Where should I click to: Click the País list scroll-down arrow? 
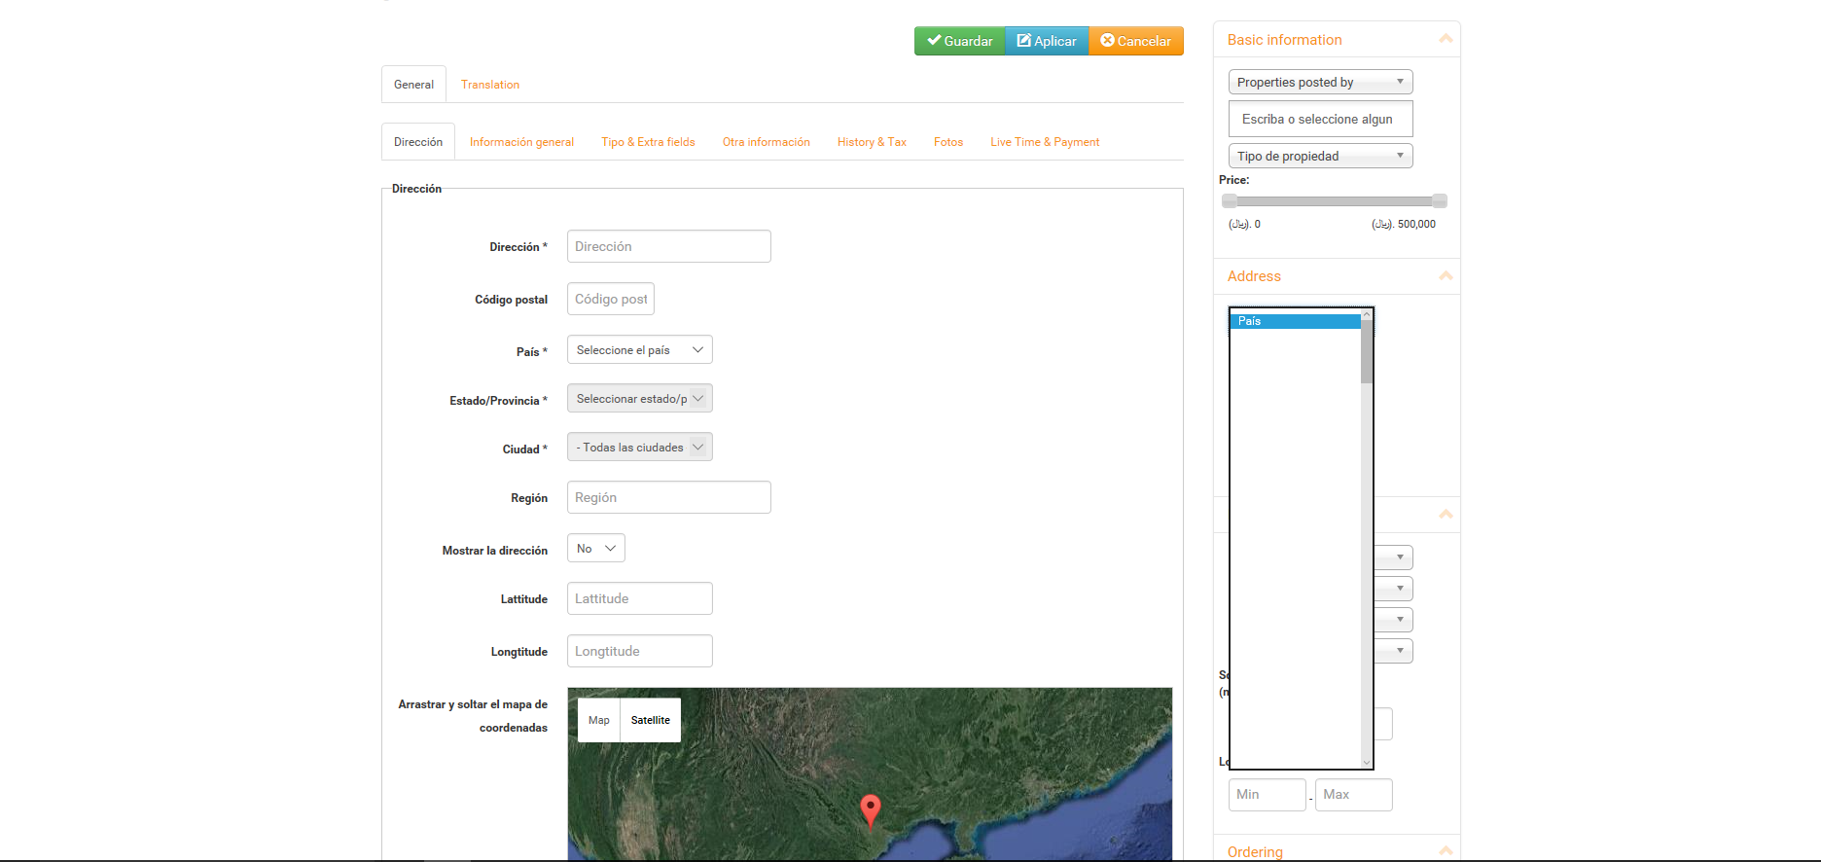[1367, 762]
